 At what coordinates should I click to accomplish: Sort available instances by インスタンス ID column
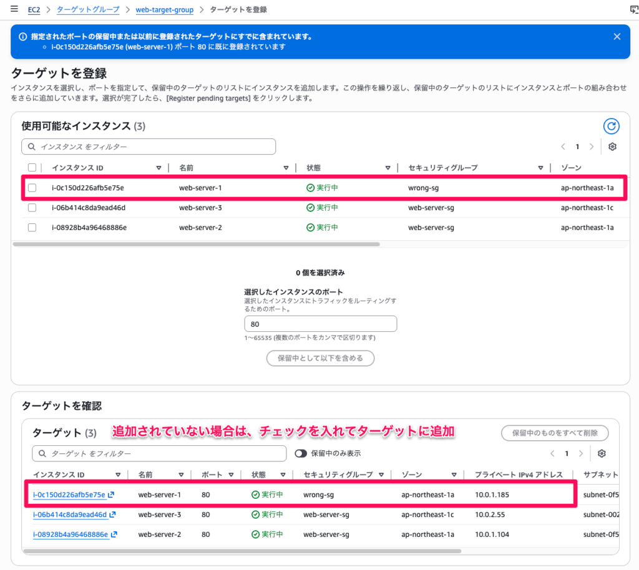(x=159, y=168)
